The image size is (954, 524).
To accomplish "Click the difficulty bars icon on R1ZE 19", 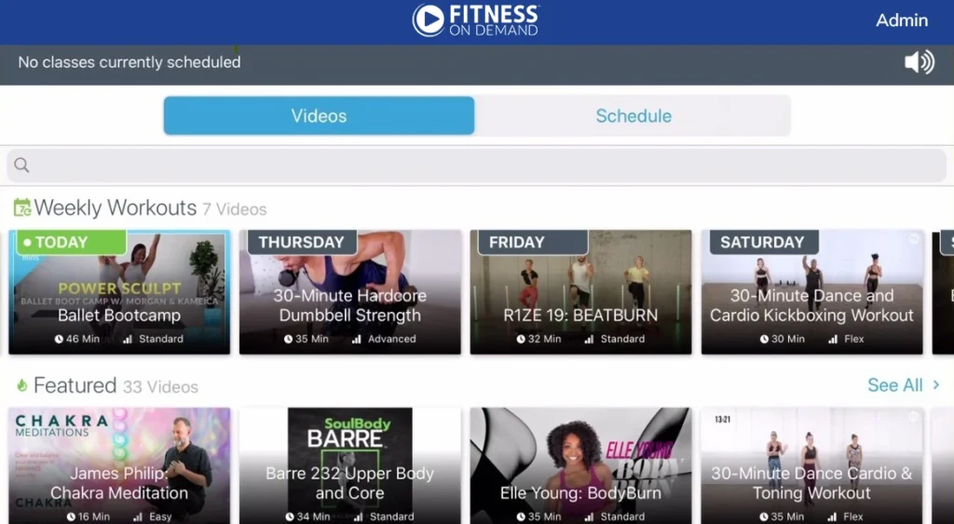I will [x=589, y=339].
